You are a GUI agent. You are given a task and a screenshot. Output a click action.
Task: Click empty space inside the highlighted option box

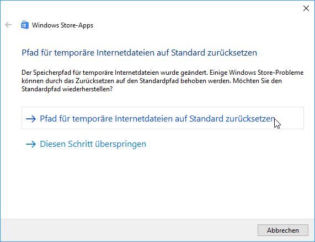click(291, 118)
